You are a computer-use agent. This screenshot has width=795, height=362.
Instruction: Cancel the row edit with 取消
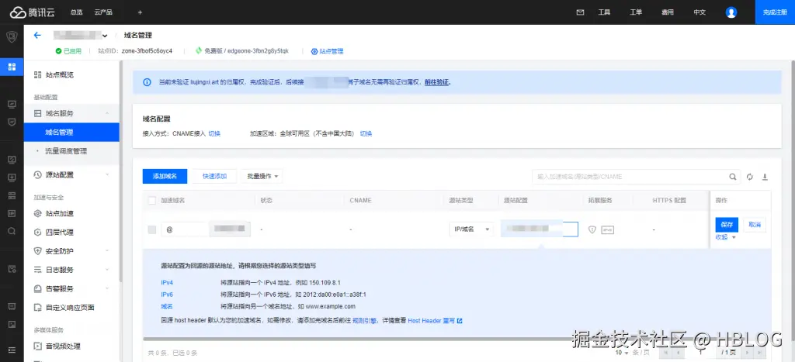click(x=755, y=225)
